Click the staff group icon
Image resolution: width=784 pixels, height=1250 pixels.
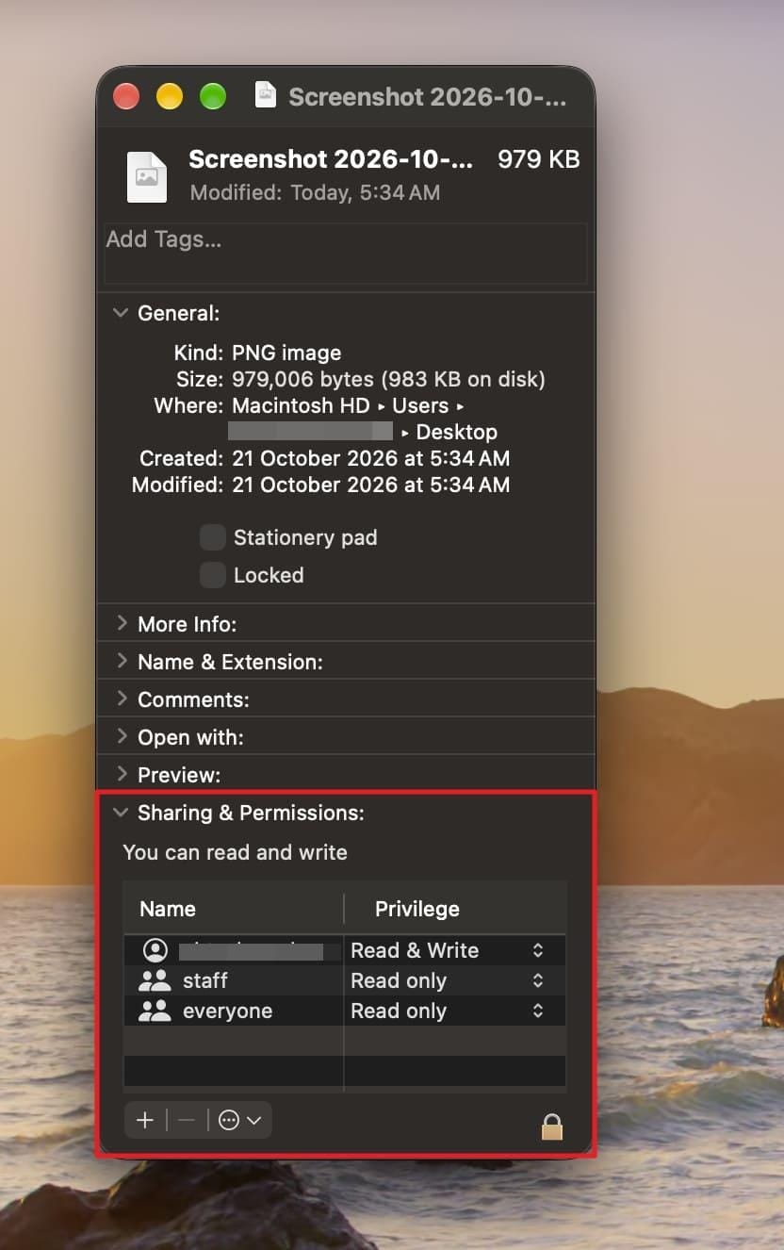(x=155, y=980)
